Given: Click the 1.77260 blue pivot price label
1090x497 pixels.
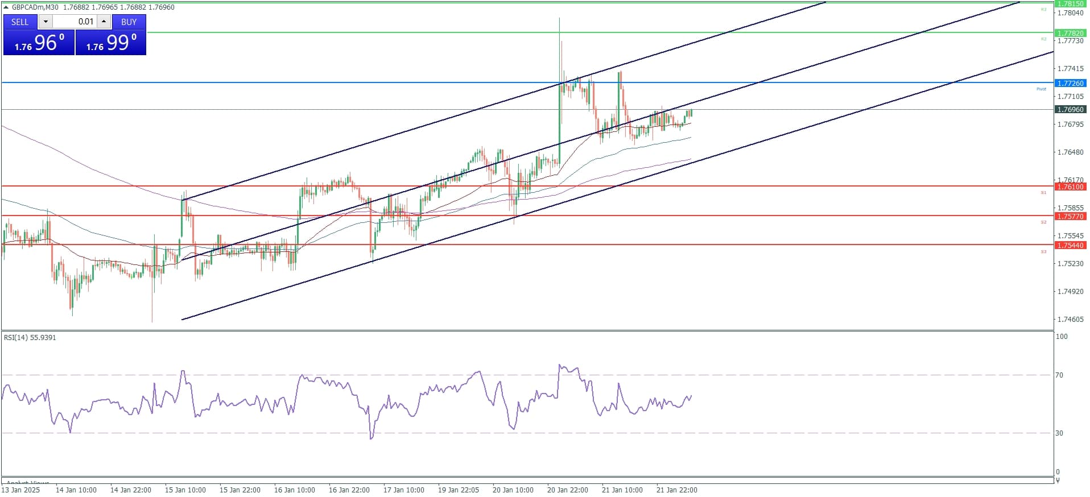Looking at the screenshot, I should point(1070,83).
